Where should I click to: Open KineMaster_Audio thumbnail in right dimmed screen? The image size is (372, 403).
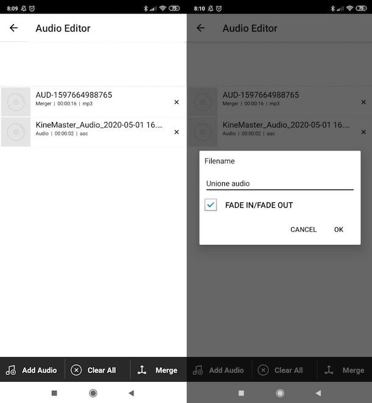[202, 132]
